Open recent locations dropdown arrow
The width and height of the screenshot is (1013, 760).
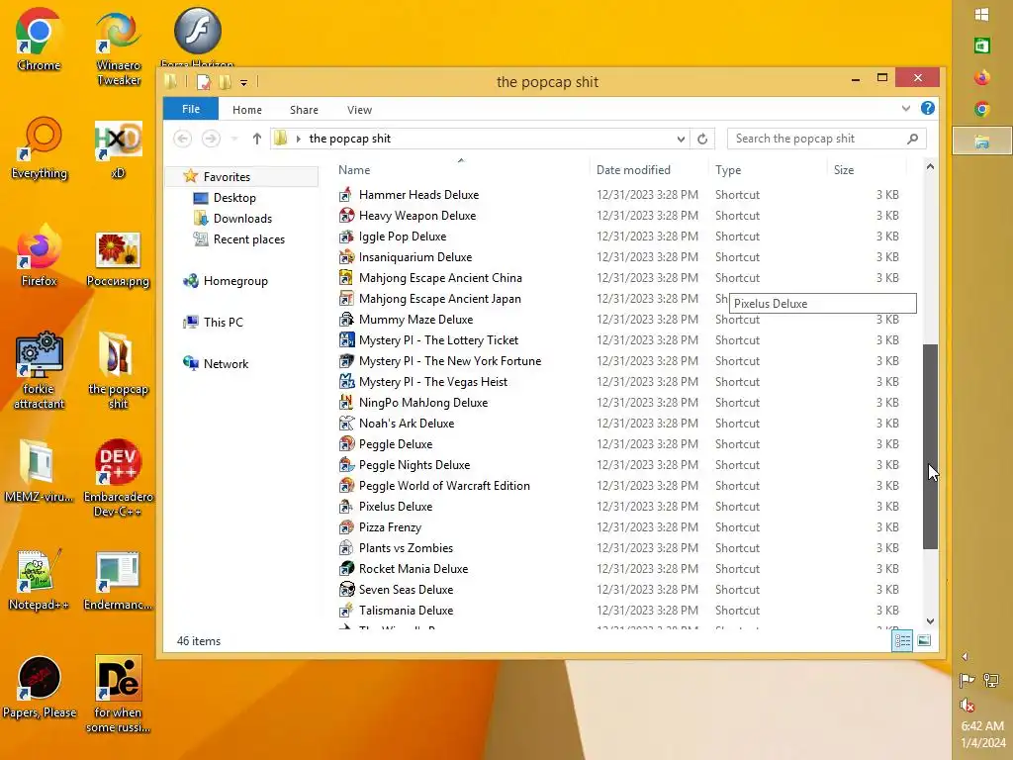pyautogui.click(x=234, y=139)
